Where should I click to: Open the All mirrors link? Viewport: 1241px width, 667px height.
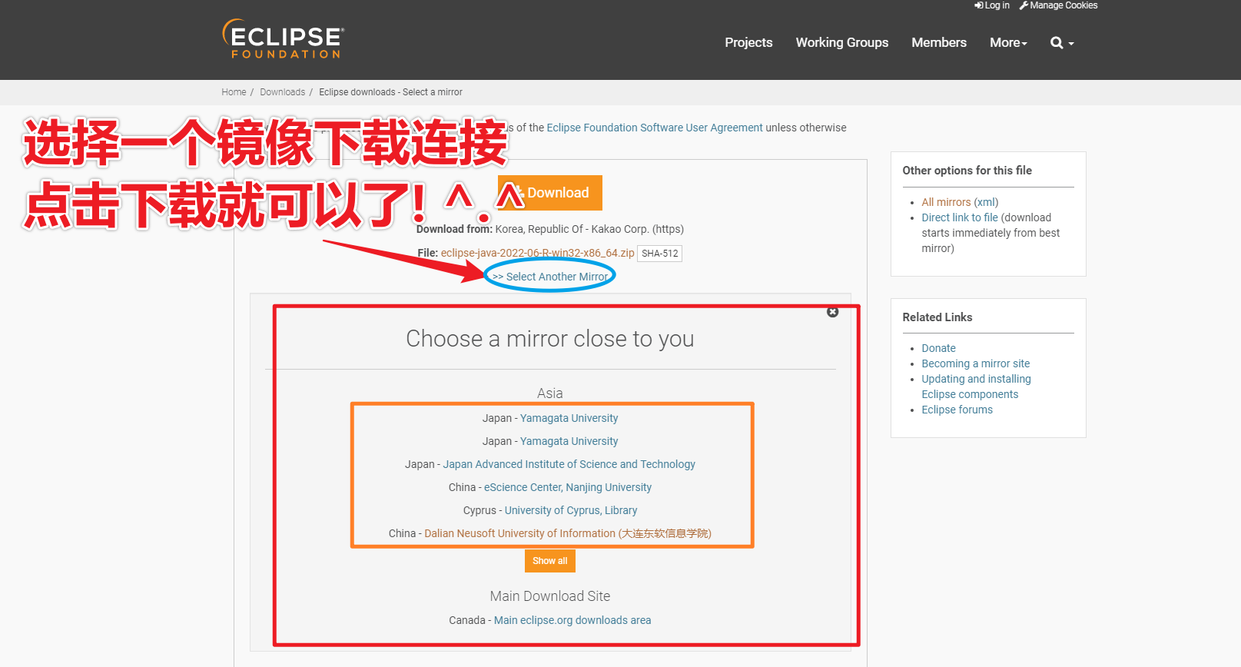coord(946,202)
